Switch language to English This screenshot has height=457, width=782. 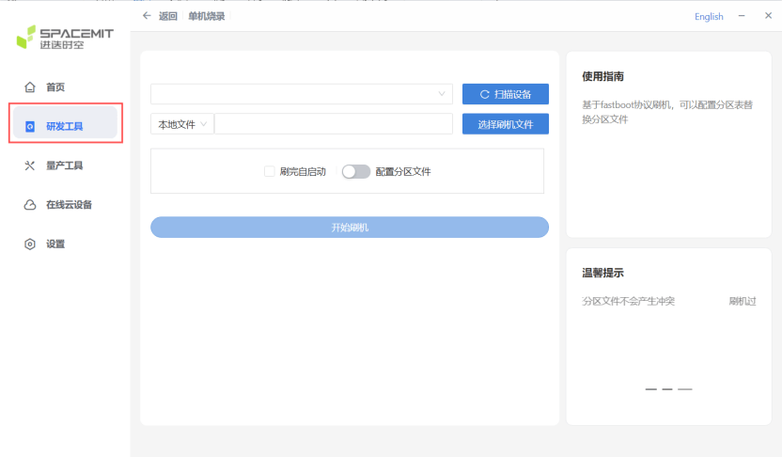(x=709, y=17)
